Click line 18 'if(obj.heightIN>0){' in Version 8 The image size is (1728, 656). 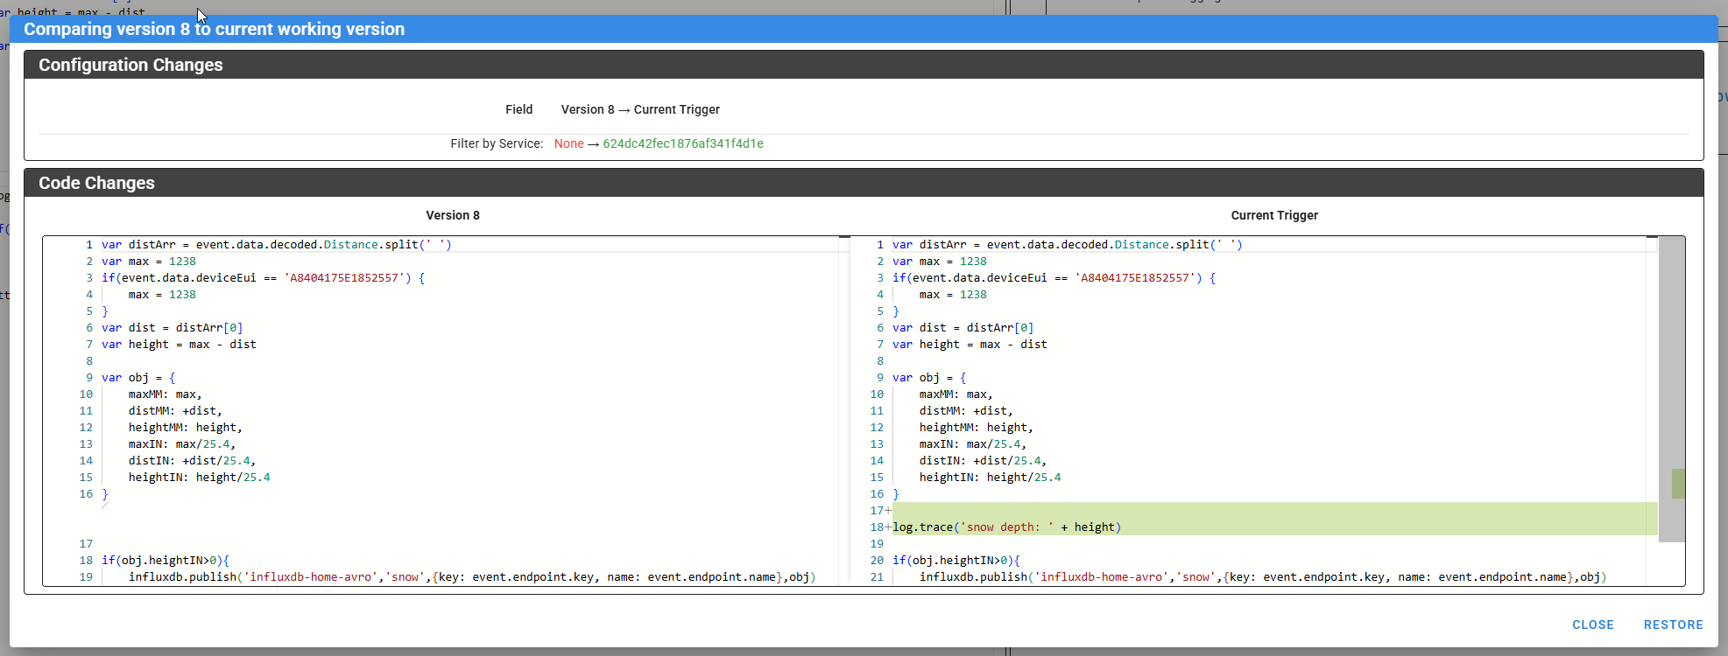tap(166, 561)
